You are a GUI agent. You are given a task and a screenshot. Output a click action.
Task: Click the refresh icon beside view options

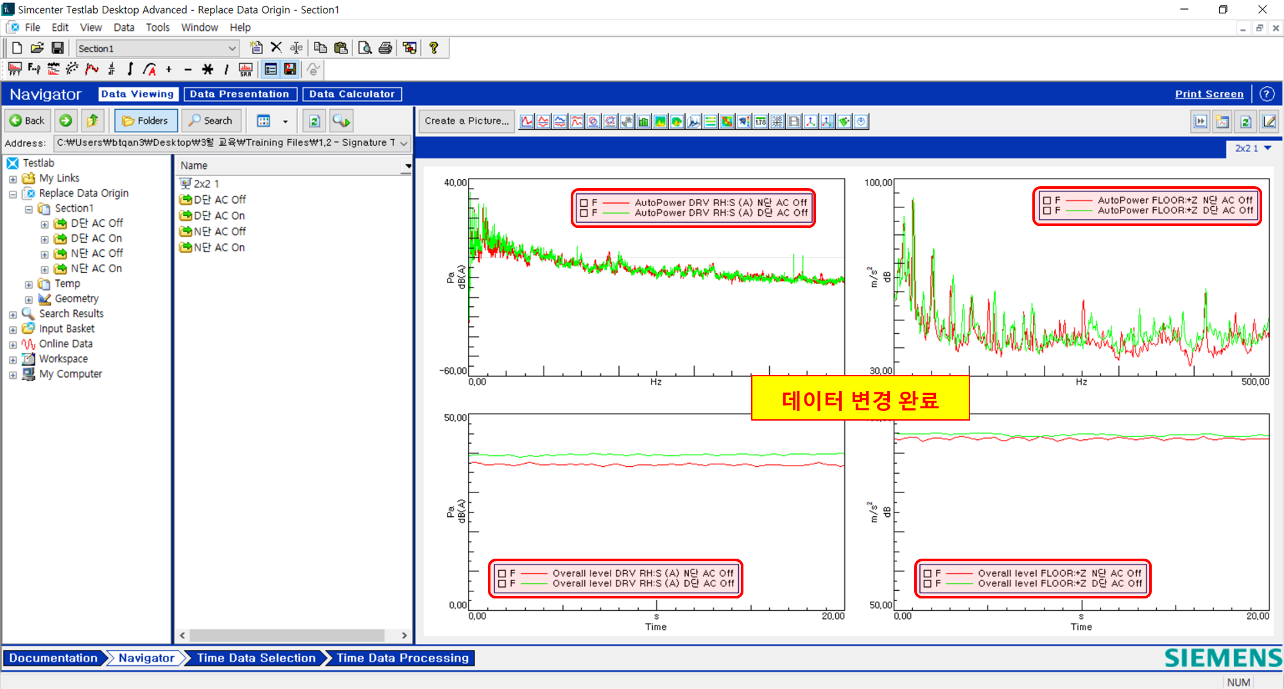point(315,121)
